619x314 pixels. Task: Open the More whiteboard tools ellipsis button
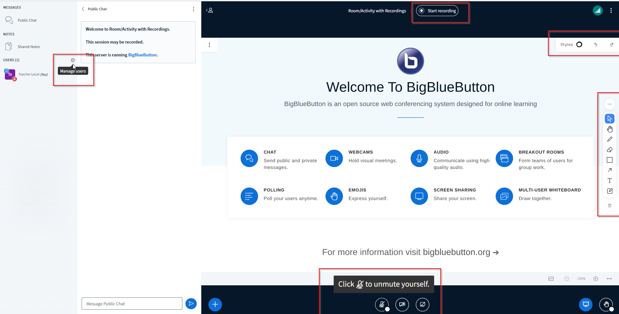coord(609,104)
